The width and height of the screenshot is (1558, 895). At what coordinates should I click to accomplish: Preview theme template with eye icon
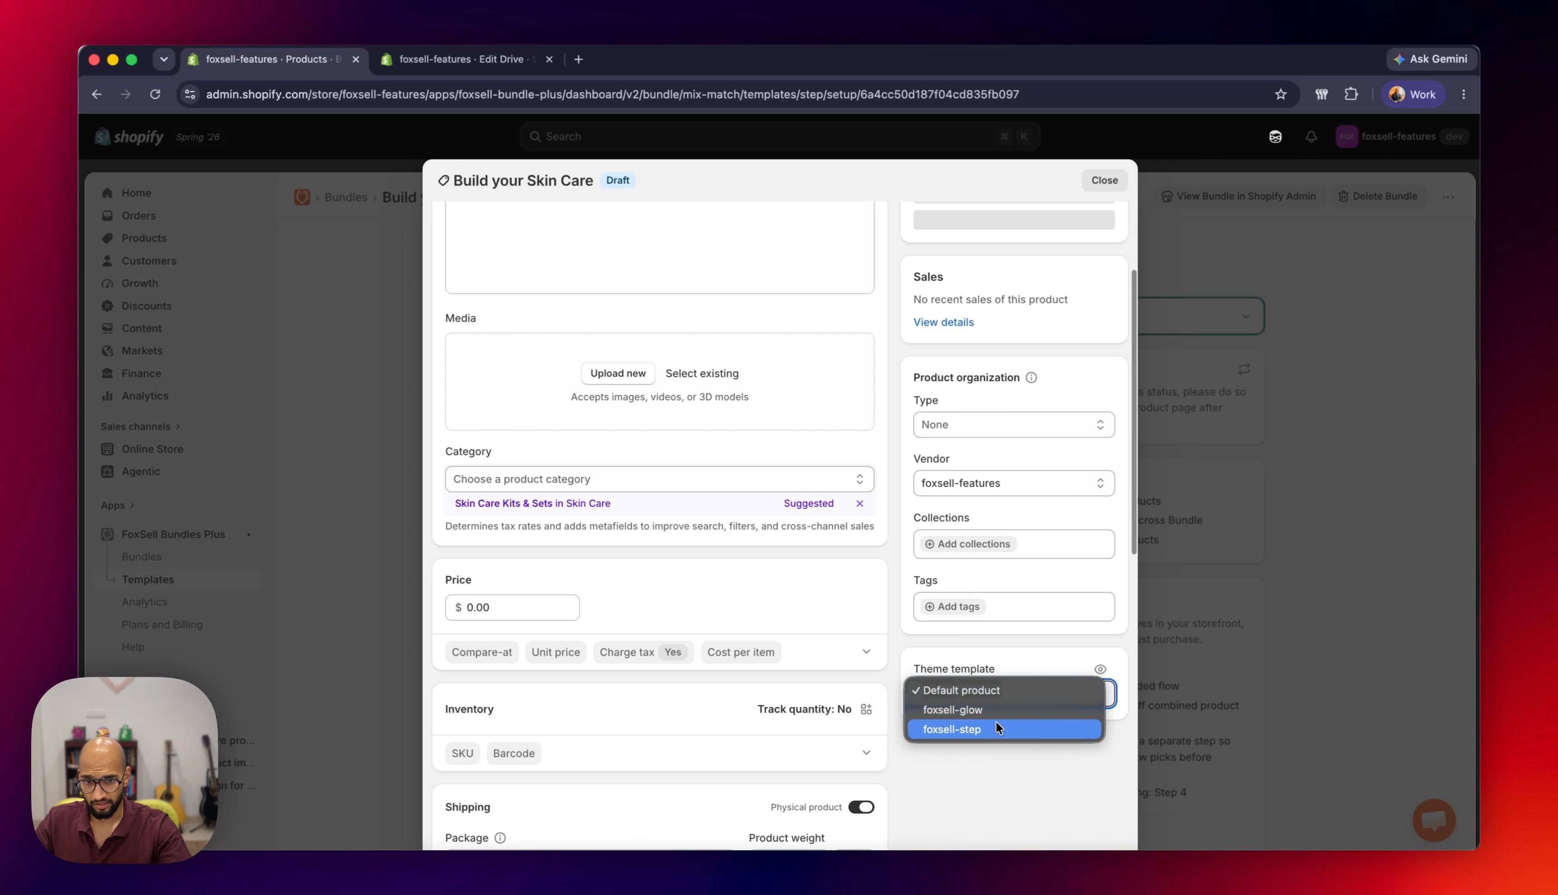point(1100,669)
